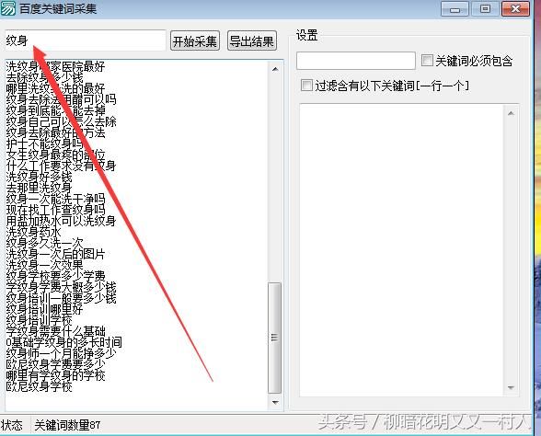Select the row 什么工作要求没有纹身
The width and height of the screenshot is (541, 436).
[x=61, y=166]
